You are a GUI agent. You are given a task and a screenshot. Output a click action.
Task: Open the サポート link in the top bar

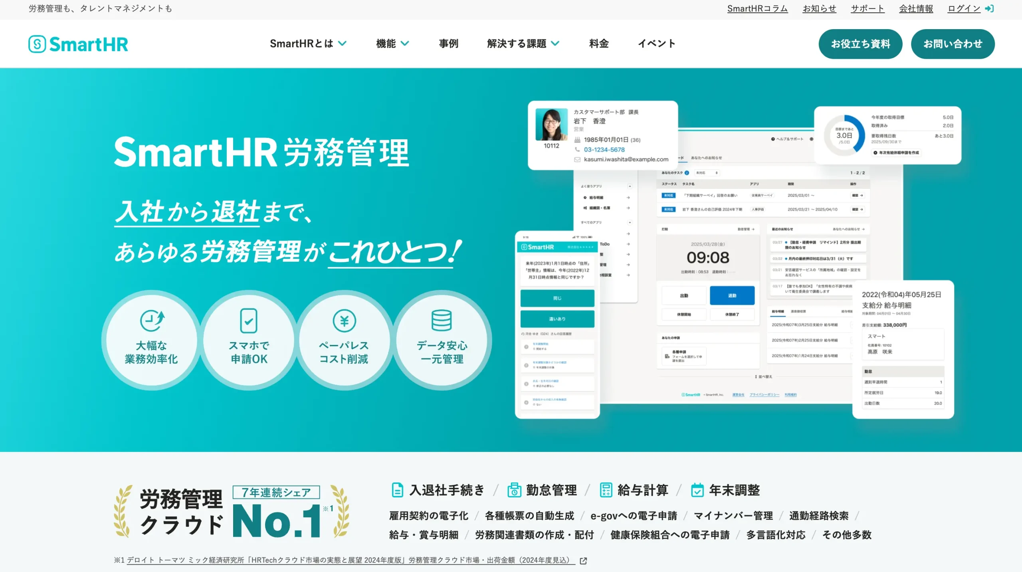coord(867,8)
